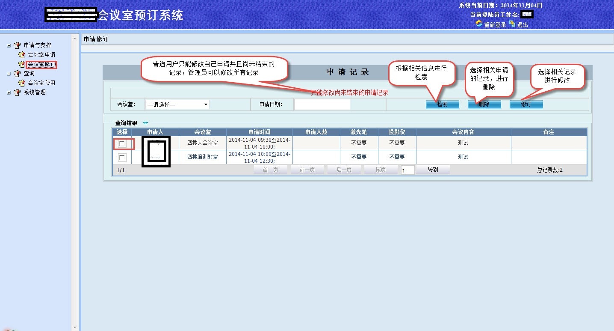Click the 尾页 last page button
Image resolution: width=614 pixels, height=331 pixels.
[381, 170]
